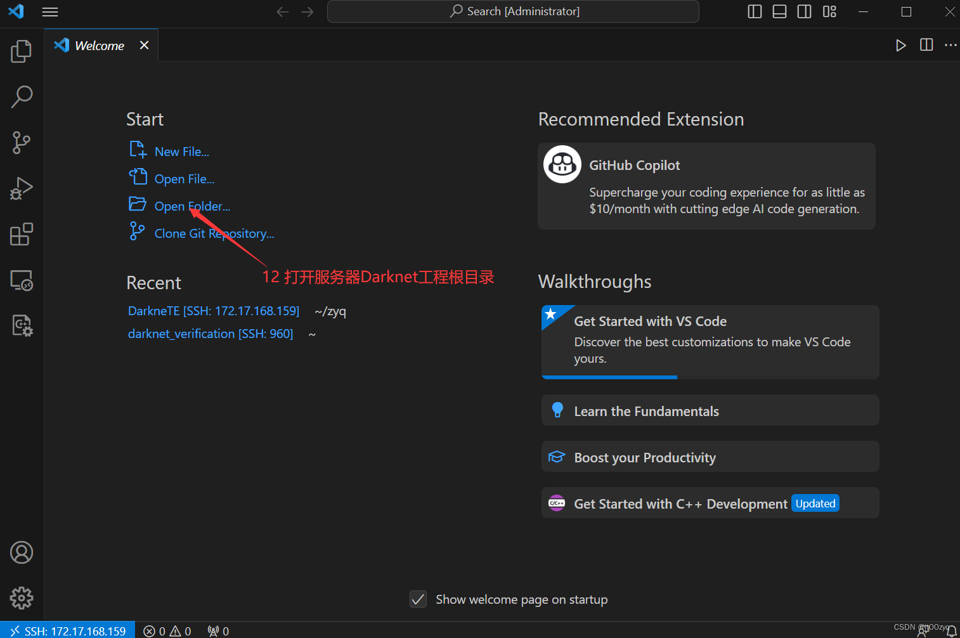Screen dimensions: 960x638
Task: Click the Search [Administrator] command box
Action: (x=513, y=11)
